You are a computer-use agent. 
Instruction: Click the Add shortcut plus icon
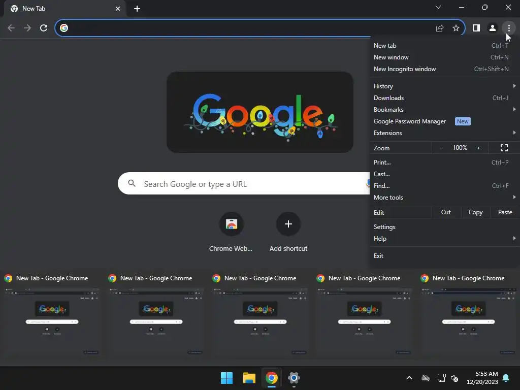tap(288, 224)
